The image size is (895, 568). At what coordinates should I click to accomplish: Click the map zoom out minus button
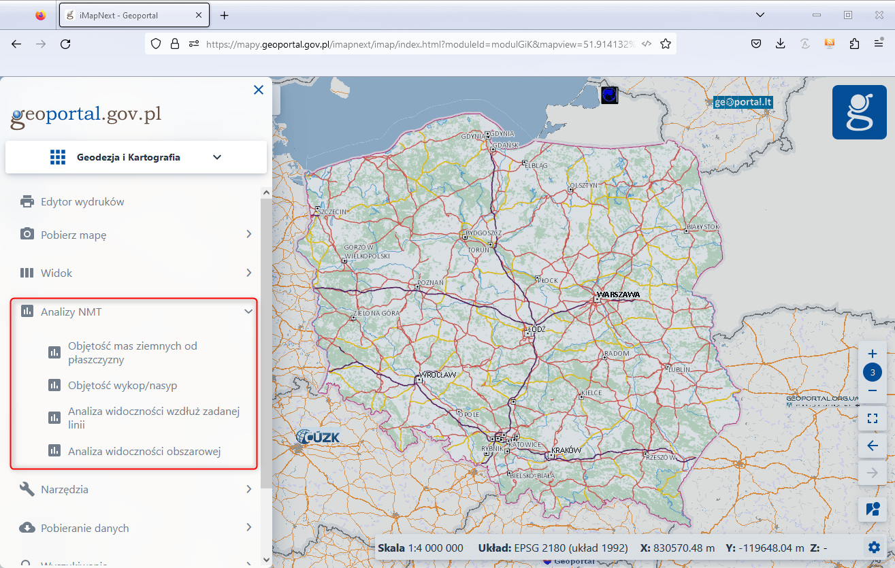pyautogui.click(x=873, y=391)
